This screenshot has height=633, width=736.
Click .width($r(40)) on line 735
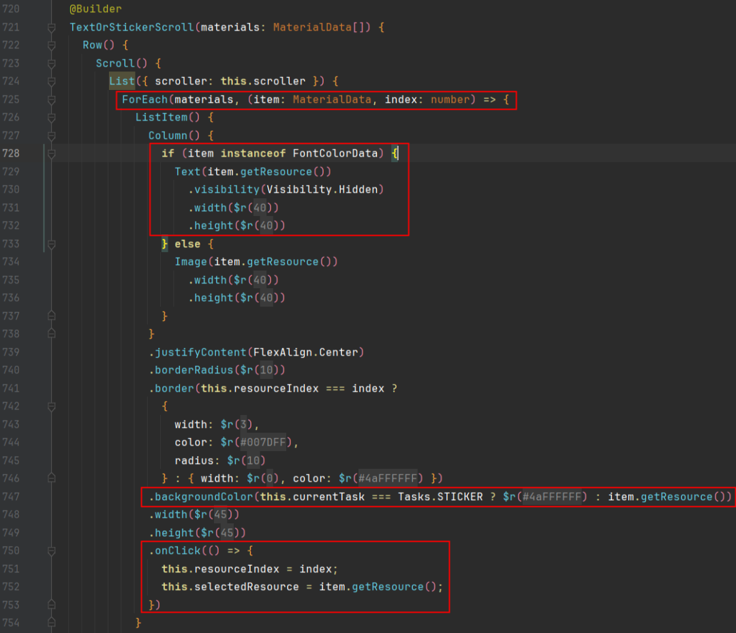233,280
